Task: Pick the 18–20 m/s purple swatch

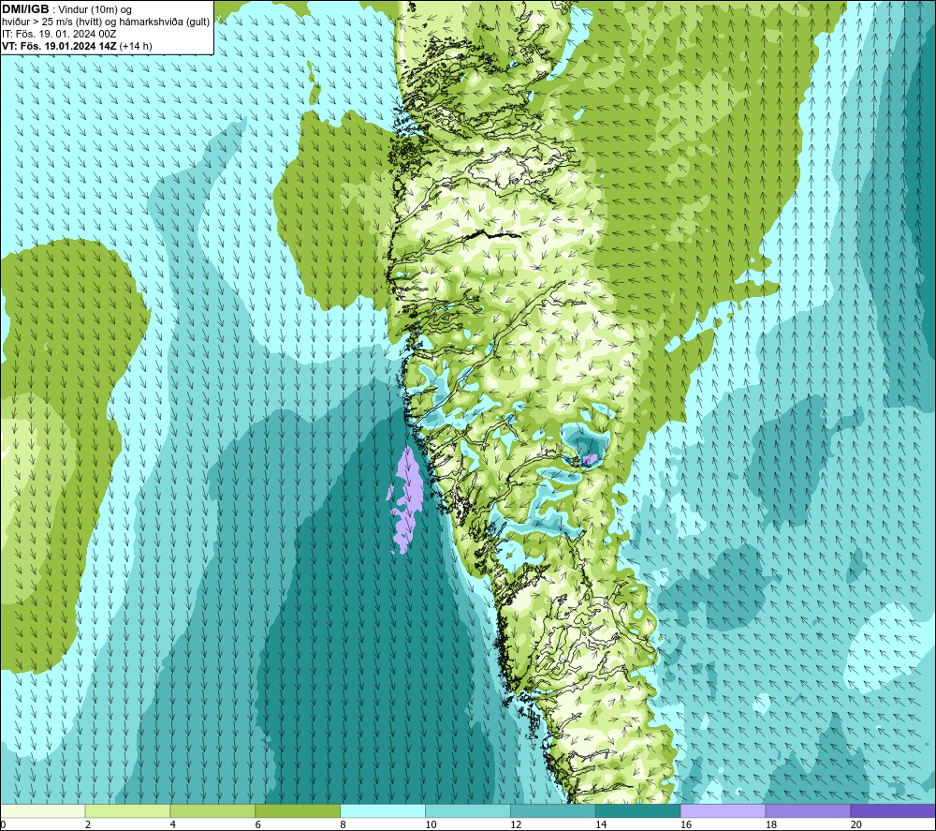Action: (x=809, y=811)
